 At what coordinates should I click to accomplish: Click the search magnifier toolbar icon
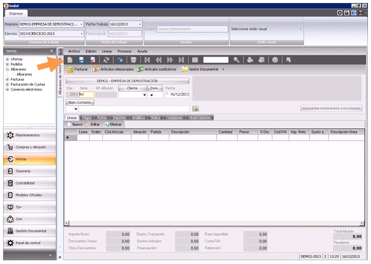[236, 60]
